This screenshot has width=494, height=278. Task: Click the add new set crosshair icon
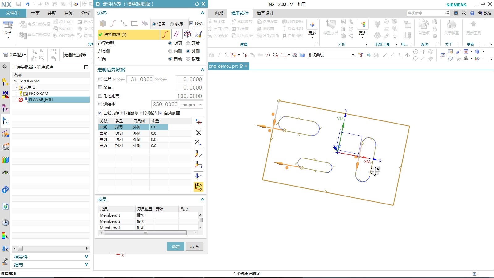[x=199, y=122]
